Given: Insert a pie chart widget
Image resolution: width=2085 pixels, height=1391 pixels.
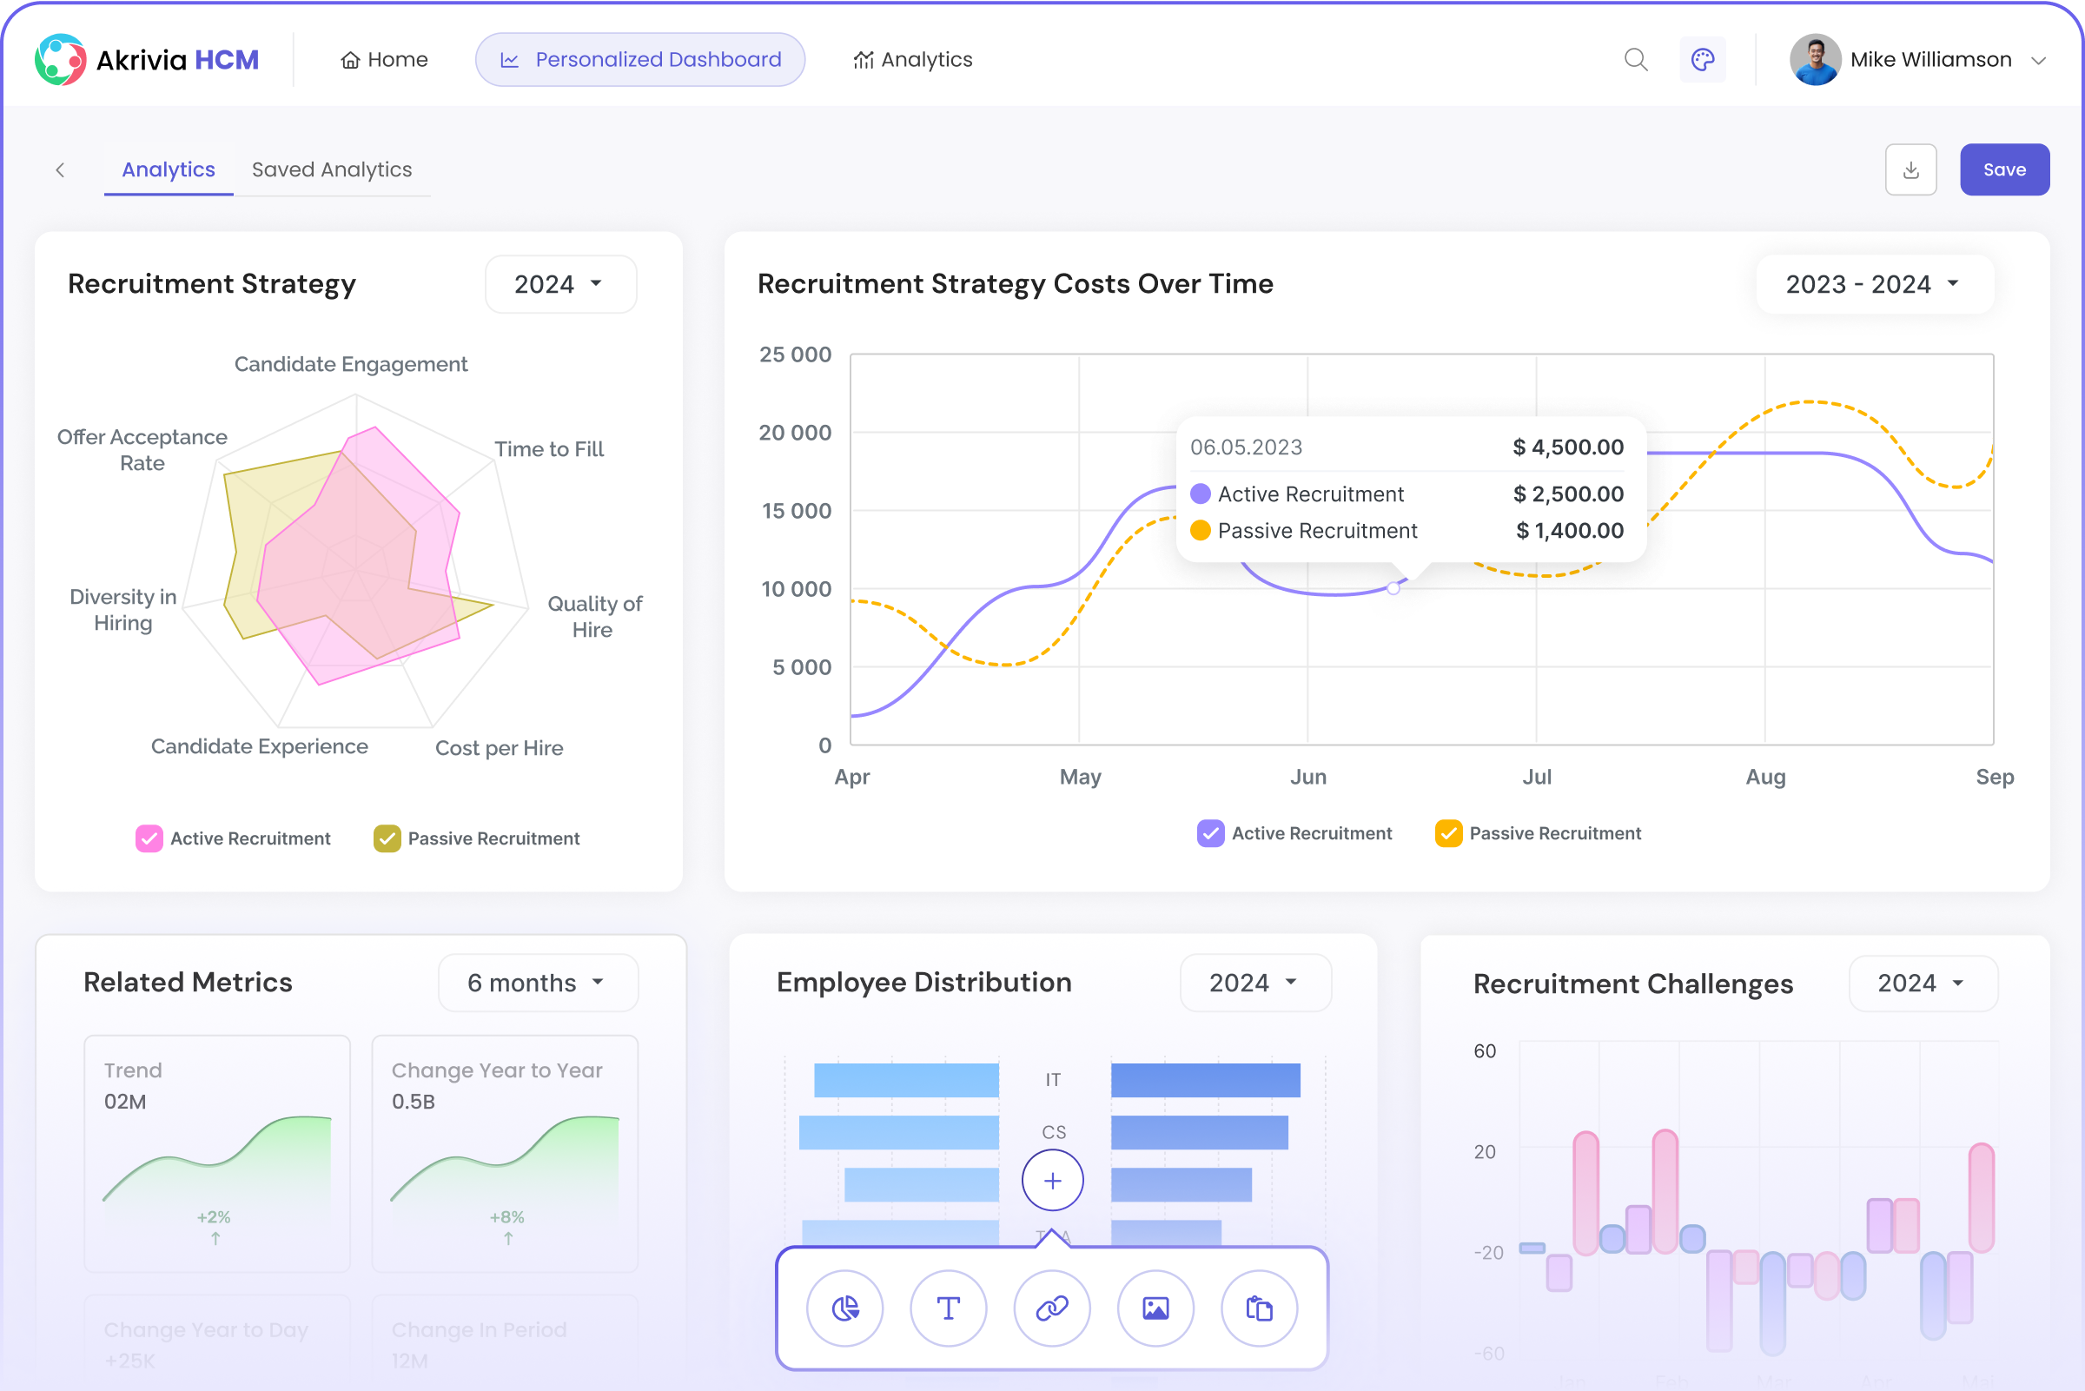Looking at the screenshot, I should click(x=844, y=1308).
